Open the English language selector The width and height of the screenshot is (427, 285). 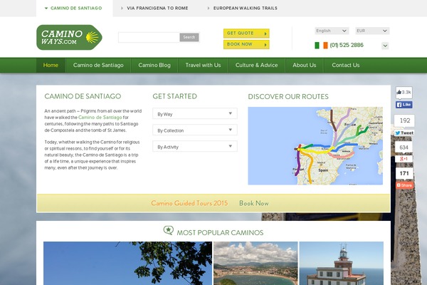pyautogui.click(x=332, y=31)
